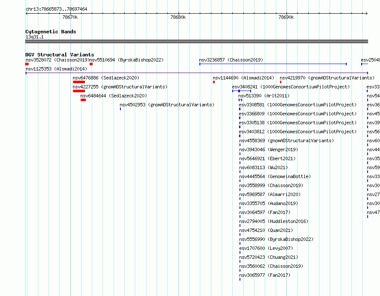Image resolution: width=380 pixels, height=296 pixels.
Task: Open nsv3064597 (Fan2017) variant
Action: [x=265, y=212]
